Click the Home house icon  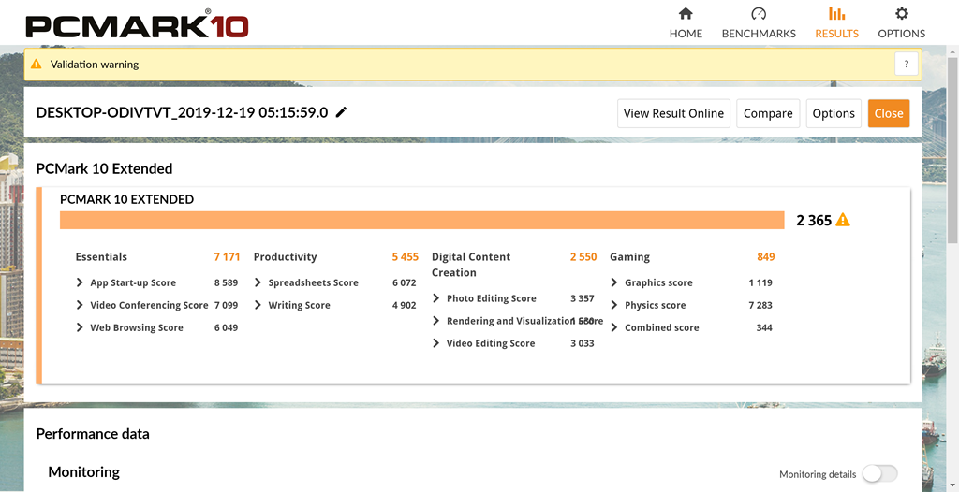point(686,14)
